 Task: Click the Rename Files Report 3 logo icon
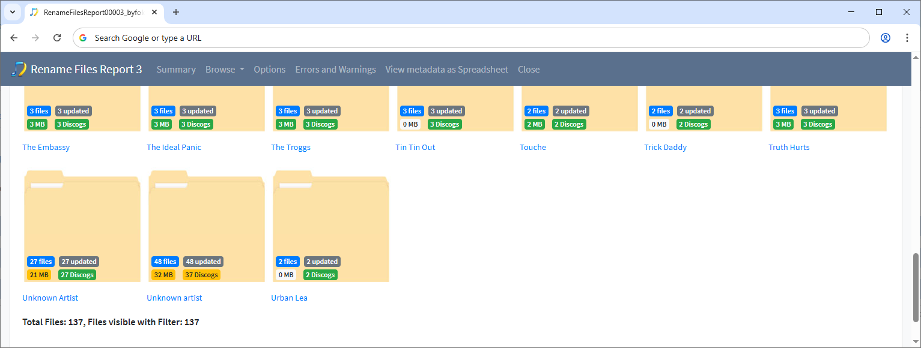pyautogui.click(x=19, y=69)
